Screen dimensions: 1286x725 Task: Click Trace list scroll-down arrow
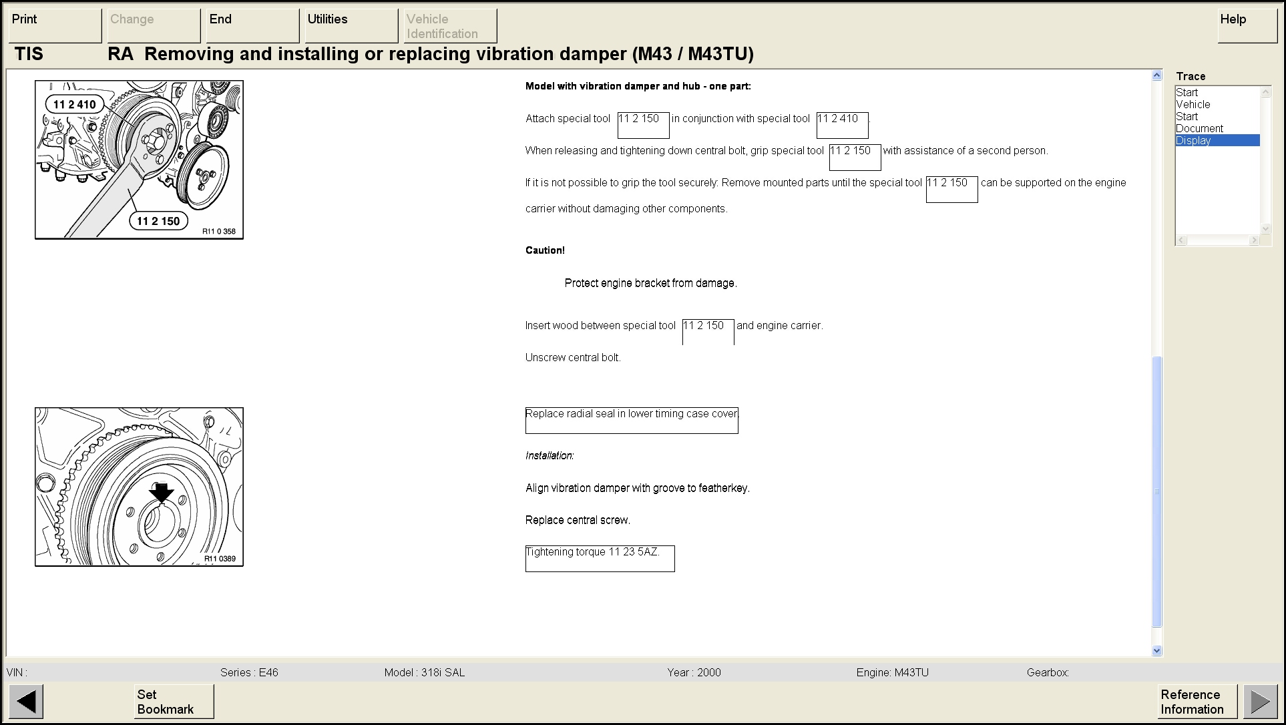click(1265, 228)
